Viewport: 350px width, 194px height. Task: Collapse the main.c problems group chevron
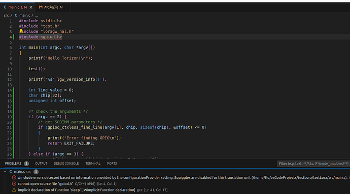click(x=5, y=172)
